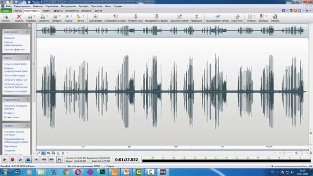
Task: Click the Stop playback button
Action: [x=28, y=159]
